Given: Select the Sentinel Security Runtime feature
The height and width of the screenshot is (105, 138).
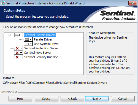Looking at the screenshot, I should pyautogui.click(x=41, y=57).
